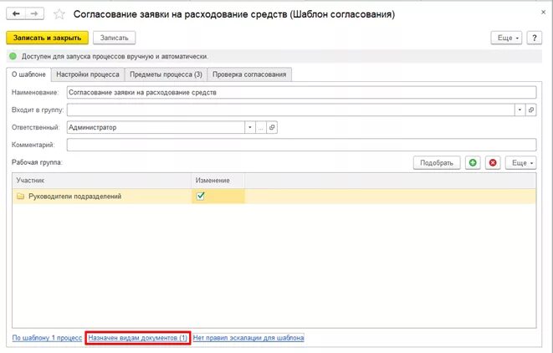This screenshot has height=353, width=553.
Task: Select the Руководители подразделений row
Action: pyautogui.click(x=274, y=196)
